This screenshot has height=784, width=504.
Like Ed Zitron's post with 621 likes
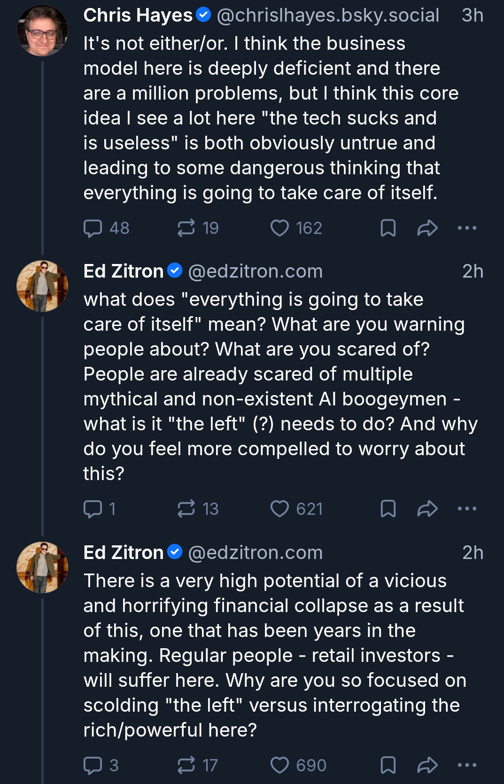280,509
